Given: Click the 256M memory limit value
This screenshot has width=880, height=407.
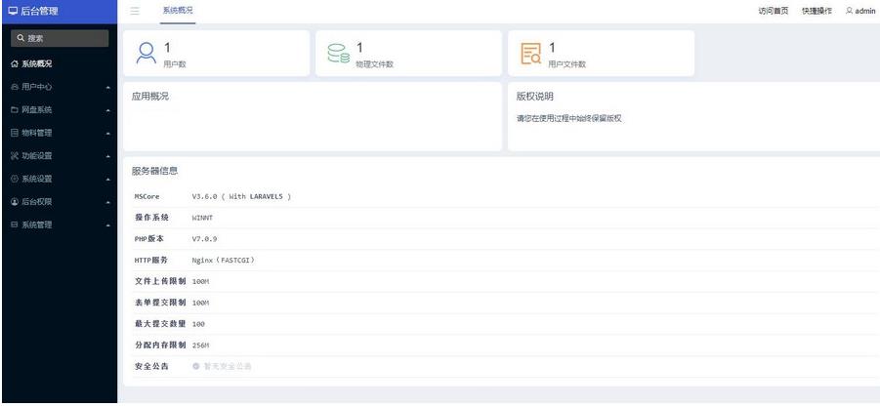Looking at the screenshot, I should [200, 346].
